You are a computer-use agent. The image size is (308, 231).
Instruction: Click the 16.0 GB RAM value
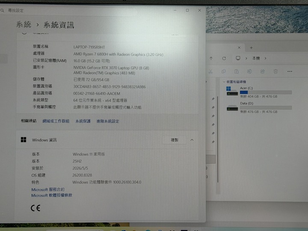[x=92, y=61]
